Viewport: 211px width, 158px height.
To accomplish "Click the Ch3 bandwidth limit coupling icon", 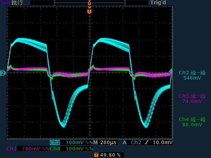I will click(44, 149).
